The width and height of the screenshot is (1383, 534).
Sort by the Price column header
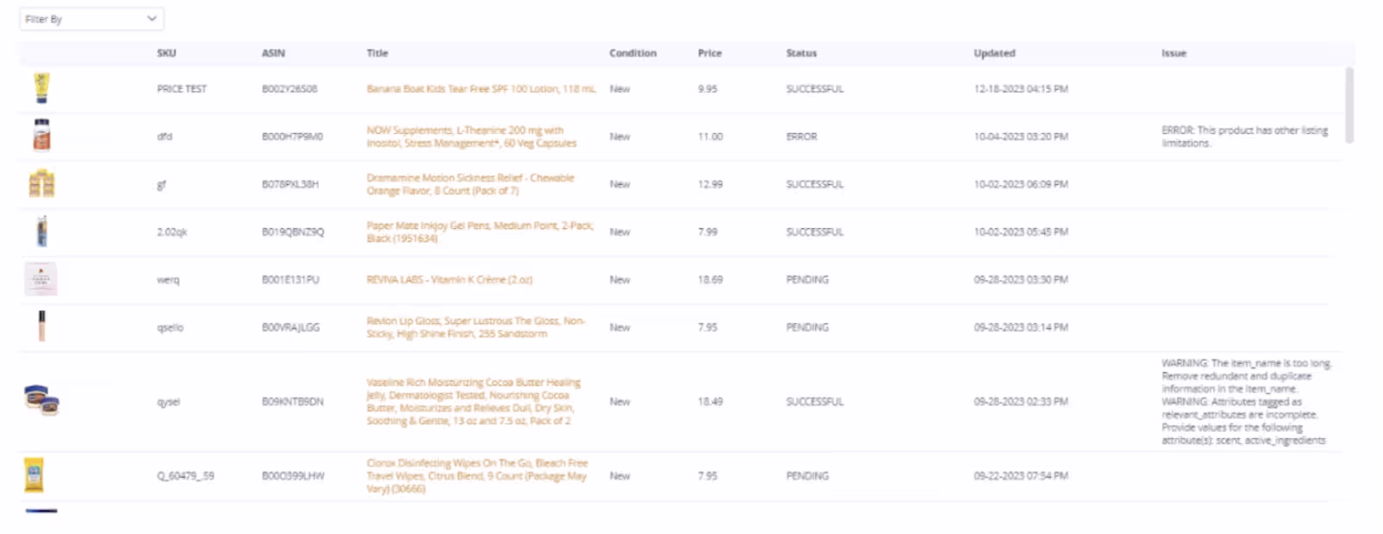click(x=710, y=53)
